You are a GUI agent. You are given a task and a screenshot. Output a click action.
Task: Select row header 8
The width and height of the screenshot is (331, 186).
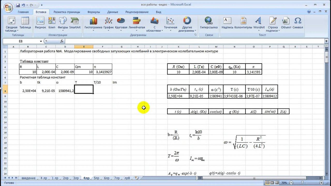[x=5, y=89]
